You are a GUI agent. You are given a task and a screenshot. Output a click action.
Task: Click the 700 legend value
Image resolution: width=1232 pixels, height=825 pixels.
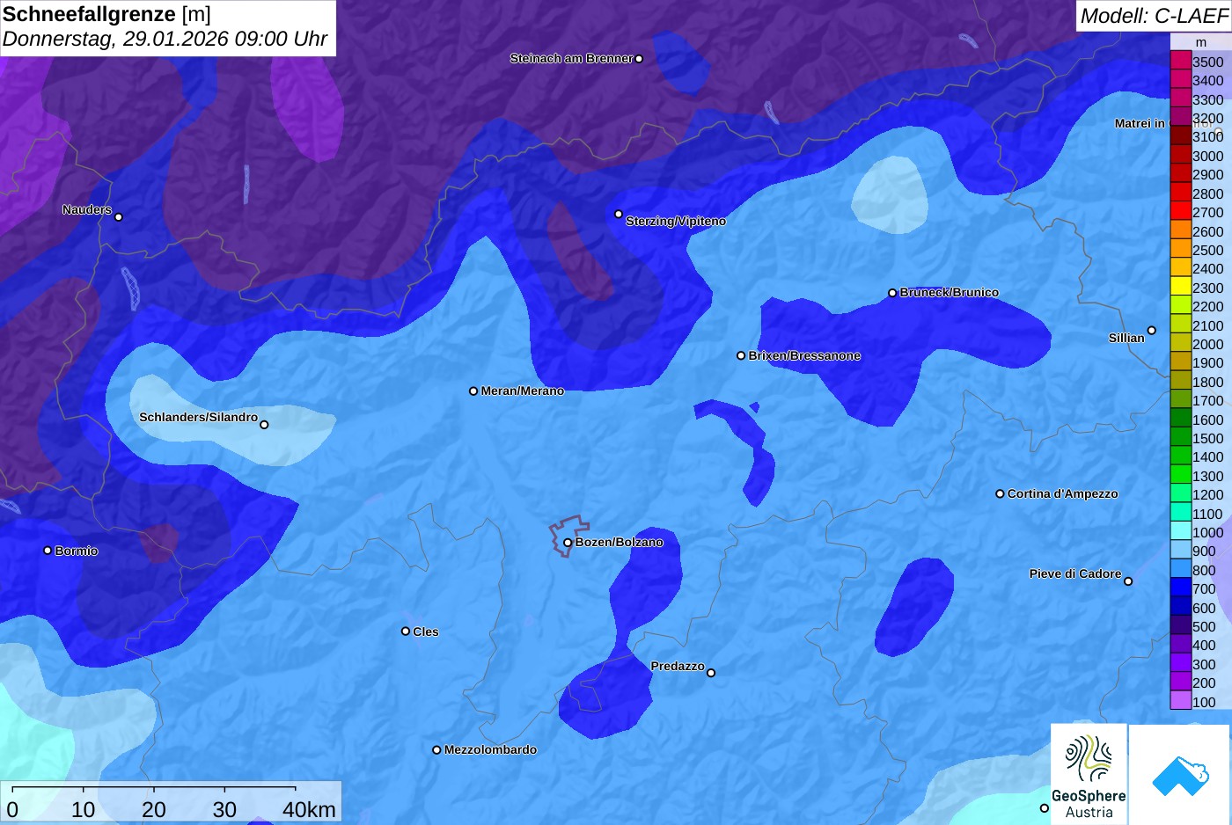(x=1205, y=589)
